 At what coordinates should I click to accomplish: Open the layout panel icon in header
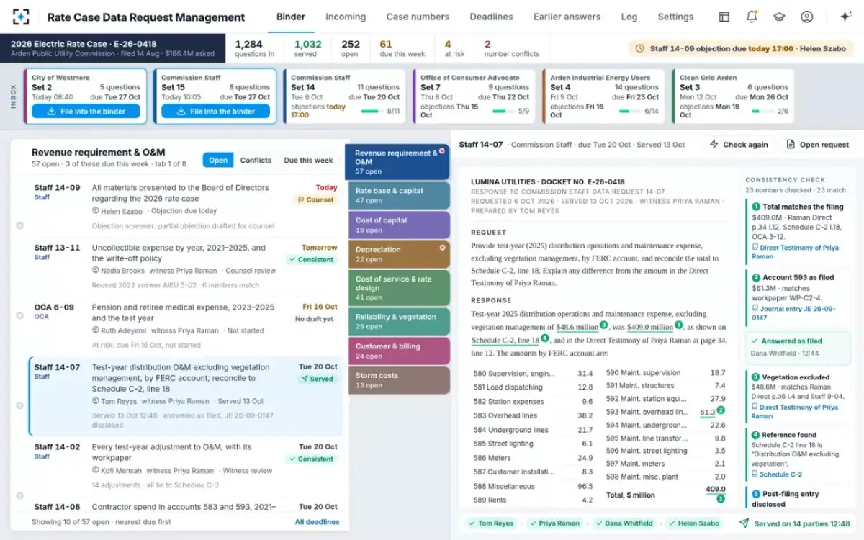click(x=724, y=17)
